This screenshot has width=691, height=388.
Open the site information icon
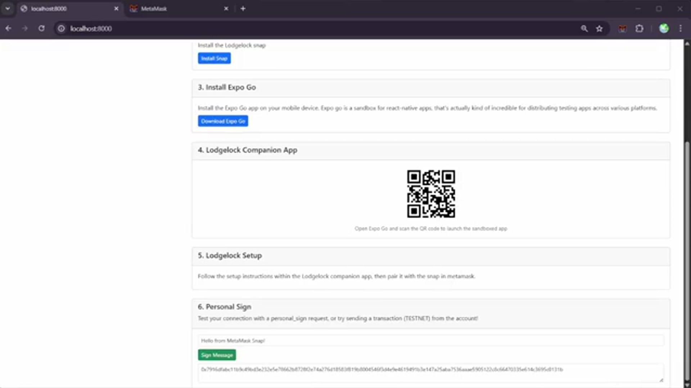[62, 28]
